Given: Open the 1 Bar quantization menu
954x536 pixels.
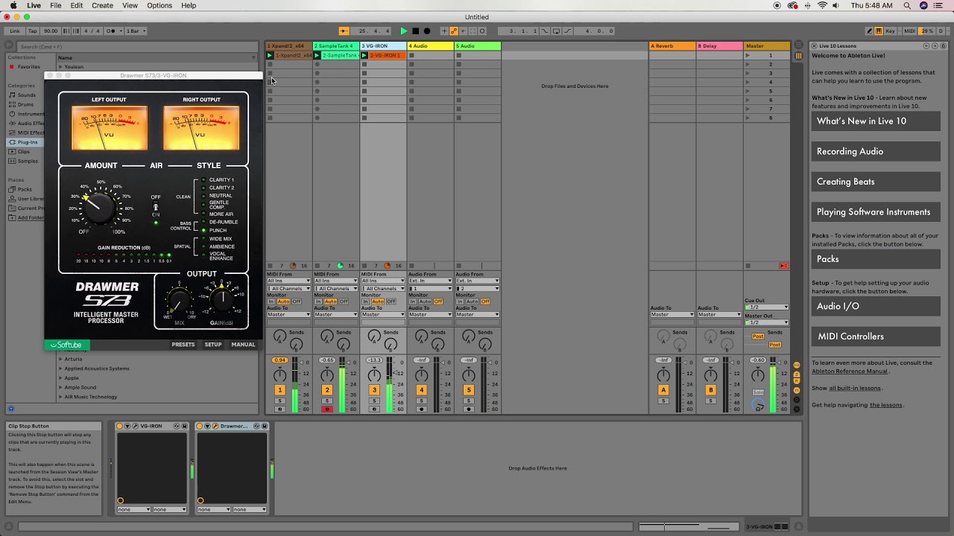Looking at the screenshot, I should (136, 31).
